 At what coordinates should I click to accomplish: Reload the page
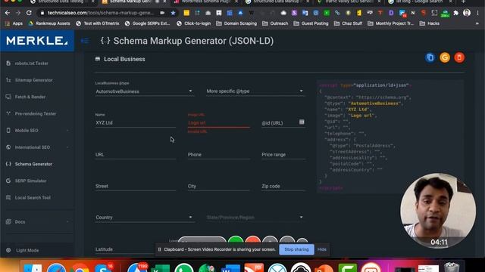tap(29, 13)
